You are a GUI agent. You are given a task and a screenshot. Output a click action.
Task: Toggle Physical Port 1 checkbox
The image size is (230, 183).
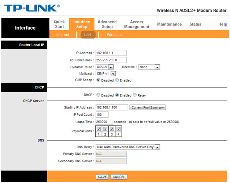(99, 129)
